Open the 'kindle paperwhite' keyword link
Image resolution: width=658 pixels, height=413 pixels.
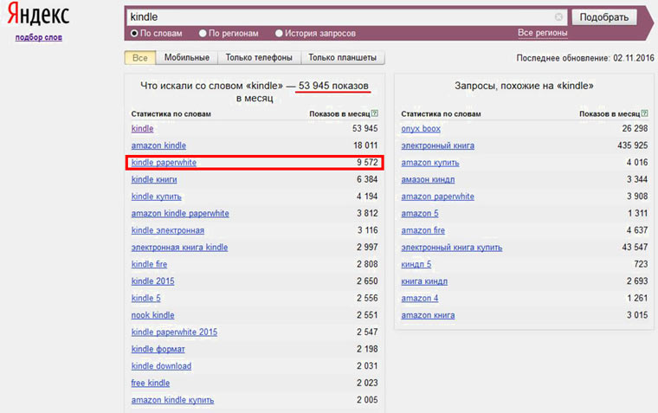(x=164, y=163)
